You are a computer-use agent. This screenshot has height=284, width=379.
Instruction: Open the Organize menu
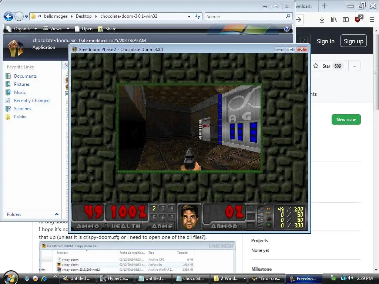coord(22,29)
